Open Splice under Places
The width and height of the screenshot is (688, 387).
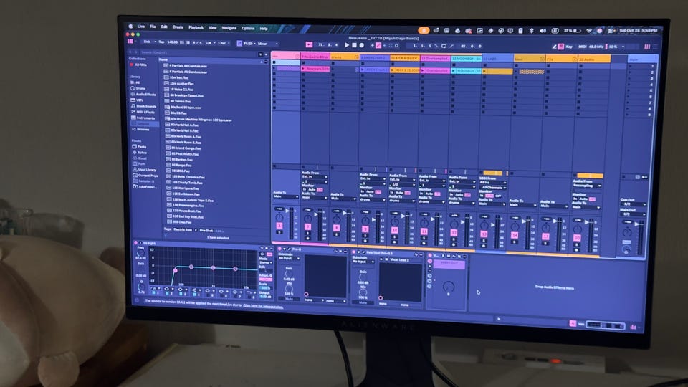(x=142, y=152)
